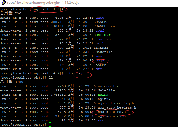Viewport: 178px width, 127px height.
Task: Click size 39478 in objs listing
Action: point(60,91)
